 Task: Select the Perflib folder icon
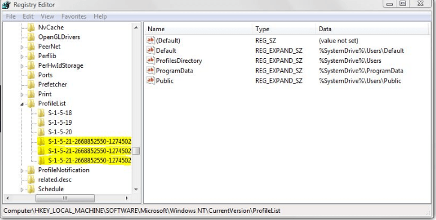[x=31, y=56]
